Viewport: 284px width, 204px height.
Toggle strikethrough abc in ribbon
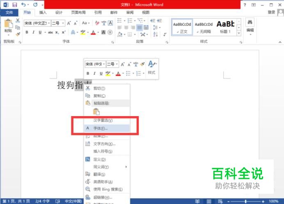coord(50,32)
